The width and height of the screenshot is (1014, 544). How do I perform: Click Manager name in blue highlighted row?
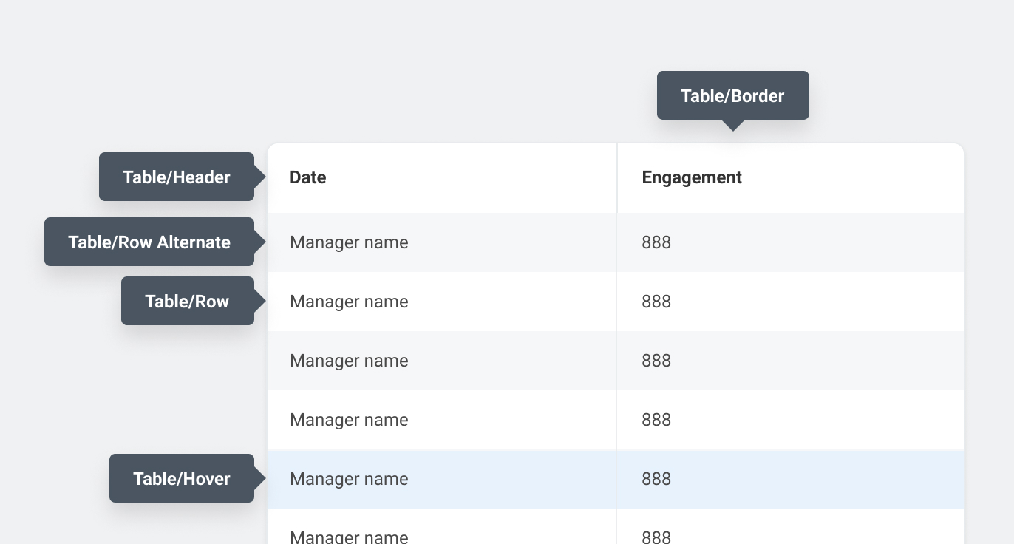[349, 479]
